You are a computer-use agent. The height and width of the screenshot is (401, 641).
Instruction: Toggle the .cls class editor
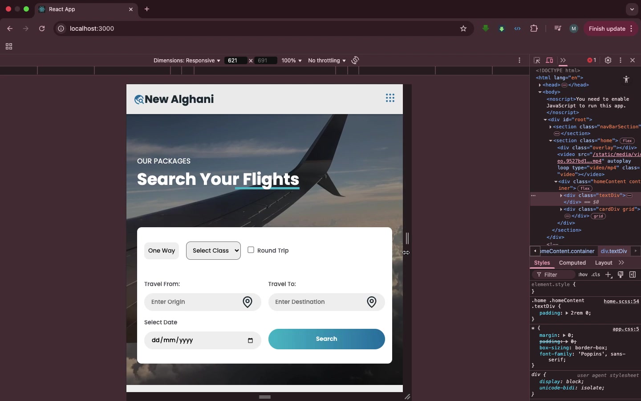point(596,275)
